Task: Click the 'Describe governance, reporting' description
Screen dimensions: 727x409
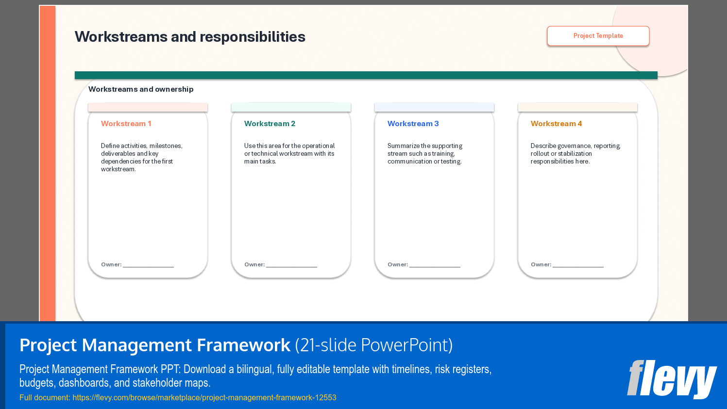Action: [x=575, y=153]
